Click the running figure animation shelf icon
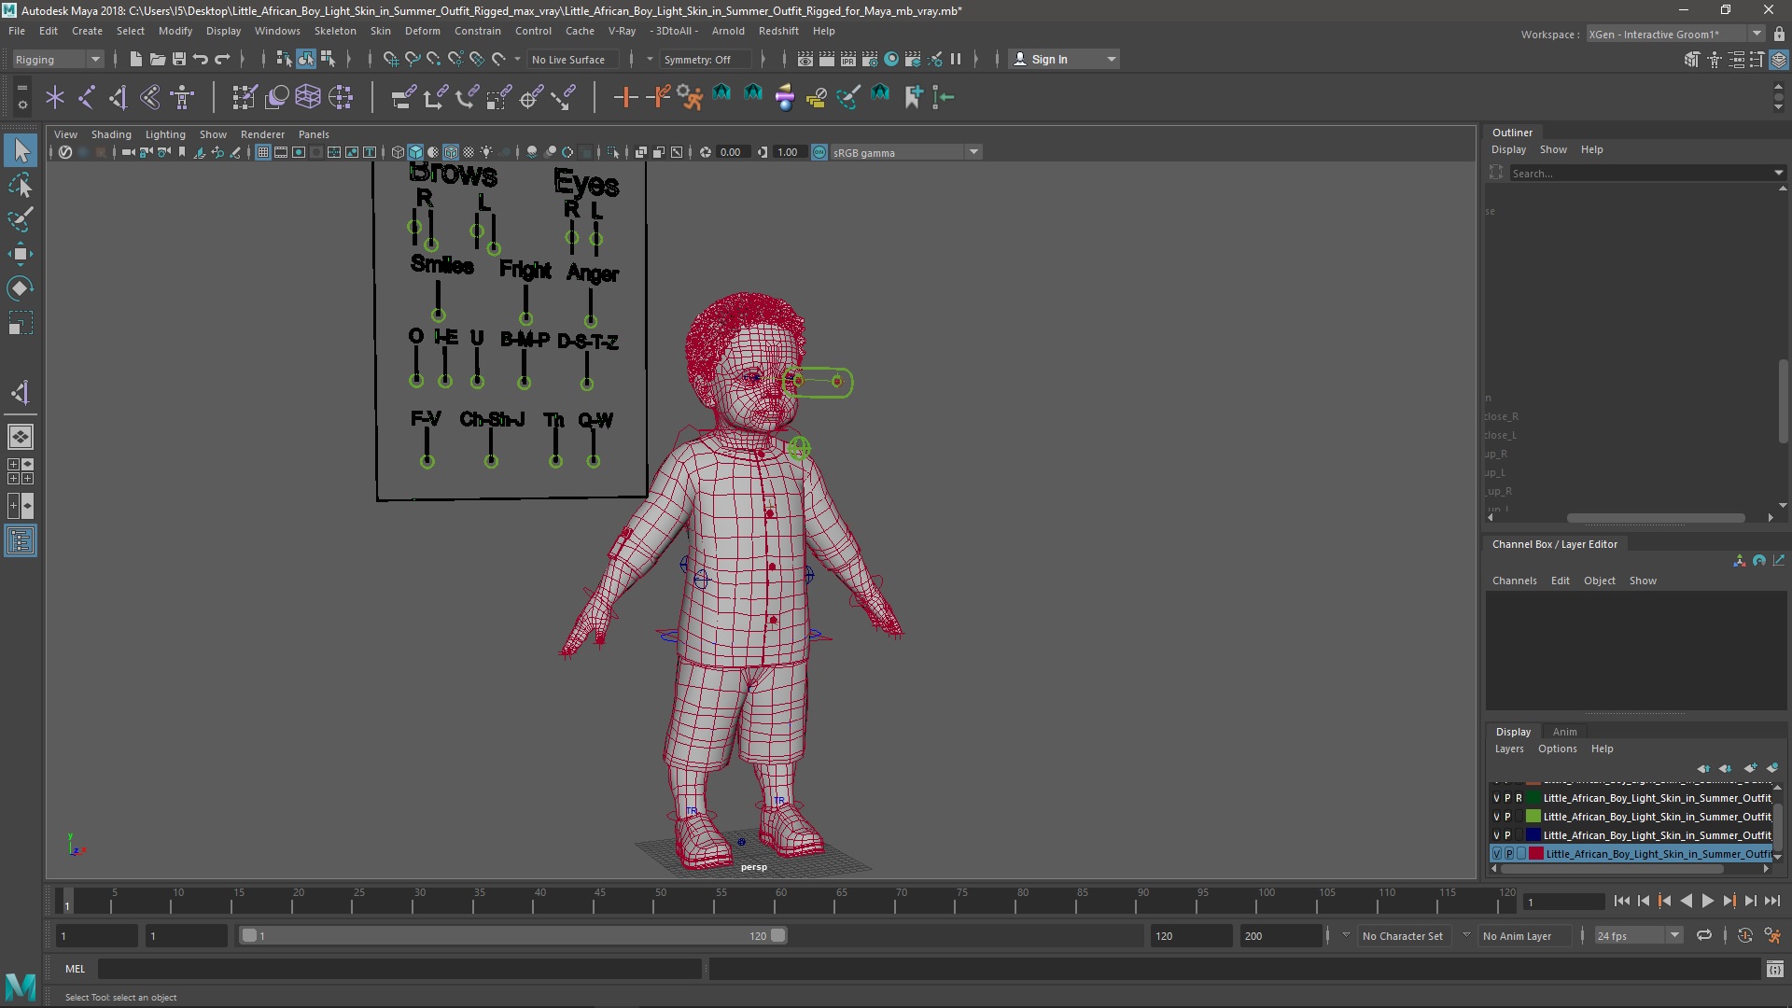1792x1008 pixels. coord(690,96)
